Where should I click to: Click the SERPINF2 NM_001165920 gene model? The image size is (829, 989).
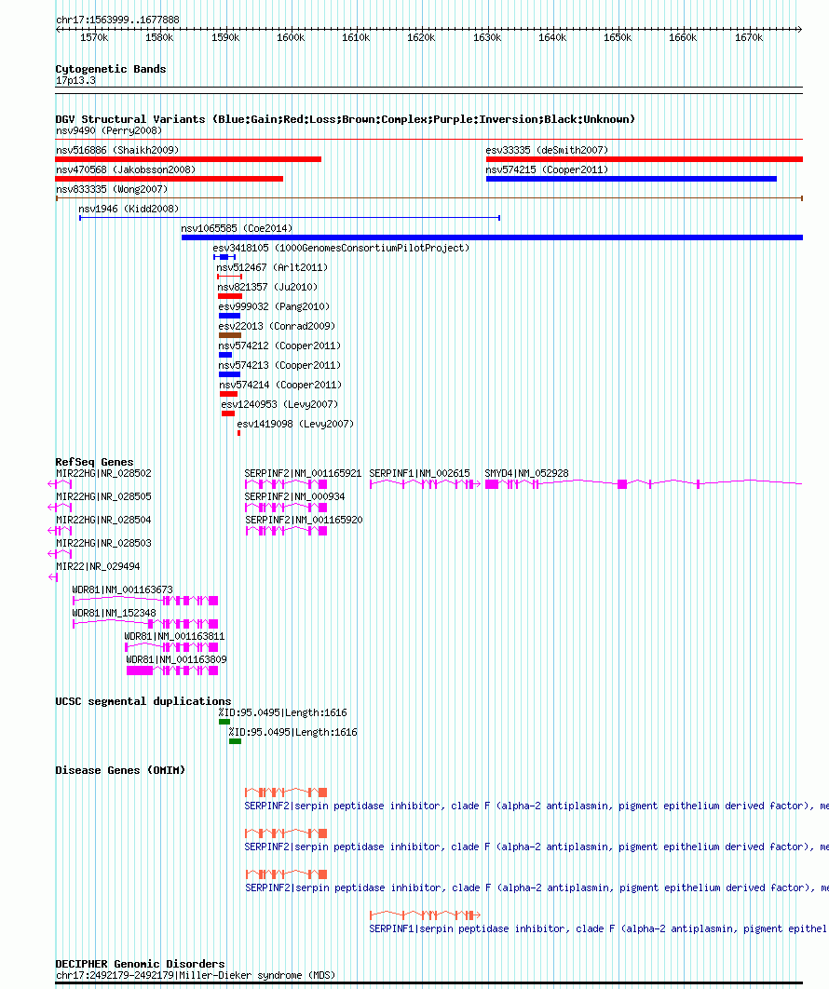click(x=286, y=531)
